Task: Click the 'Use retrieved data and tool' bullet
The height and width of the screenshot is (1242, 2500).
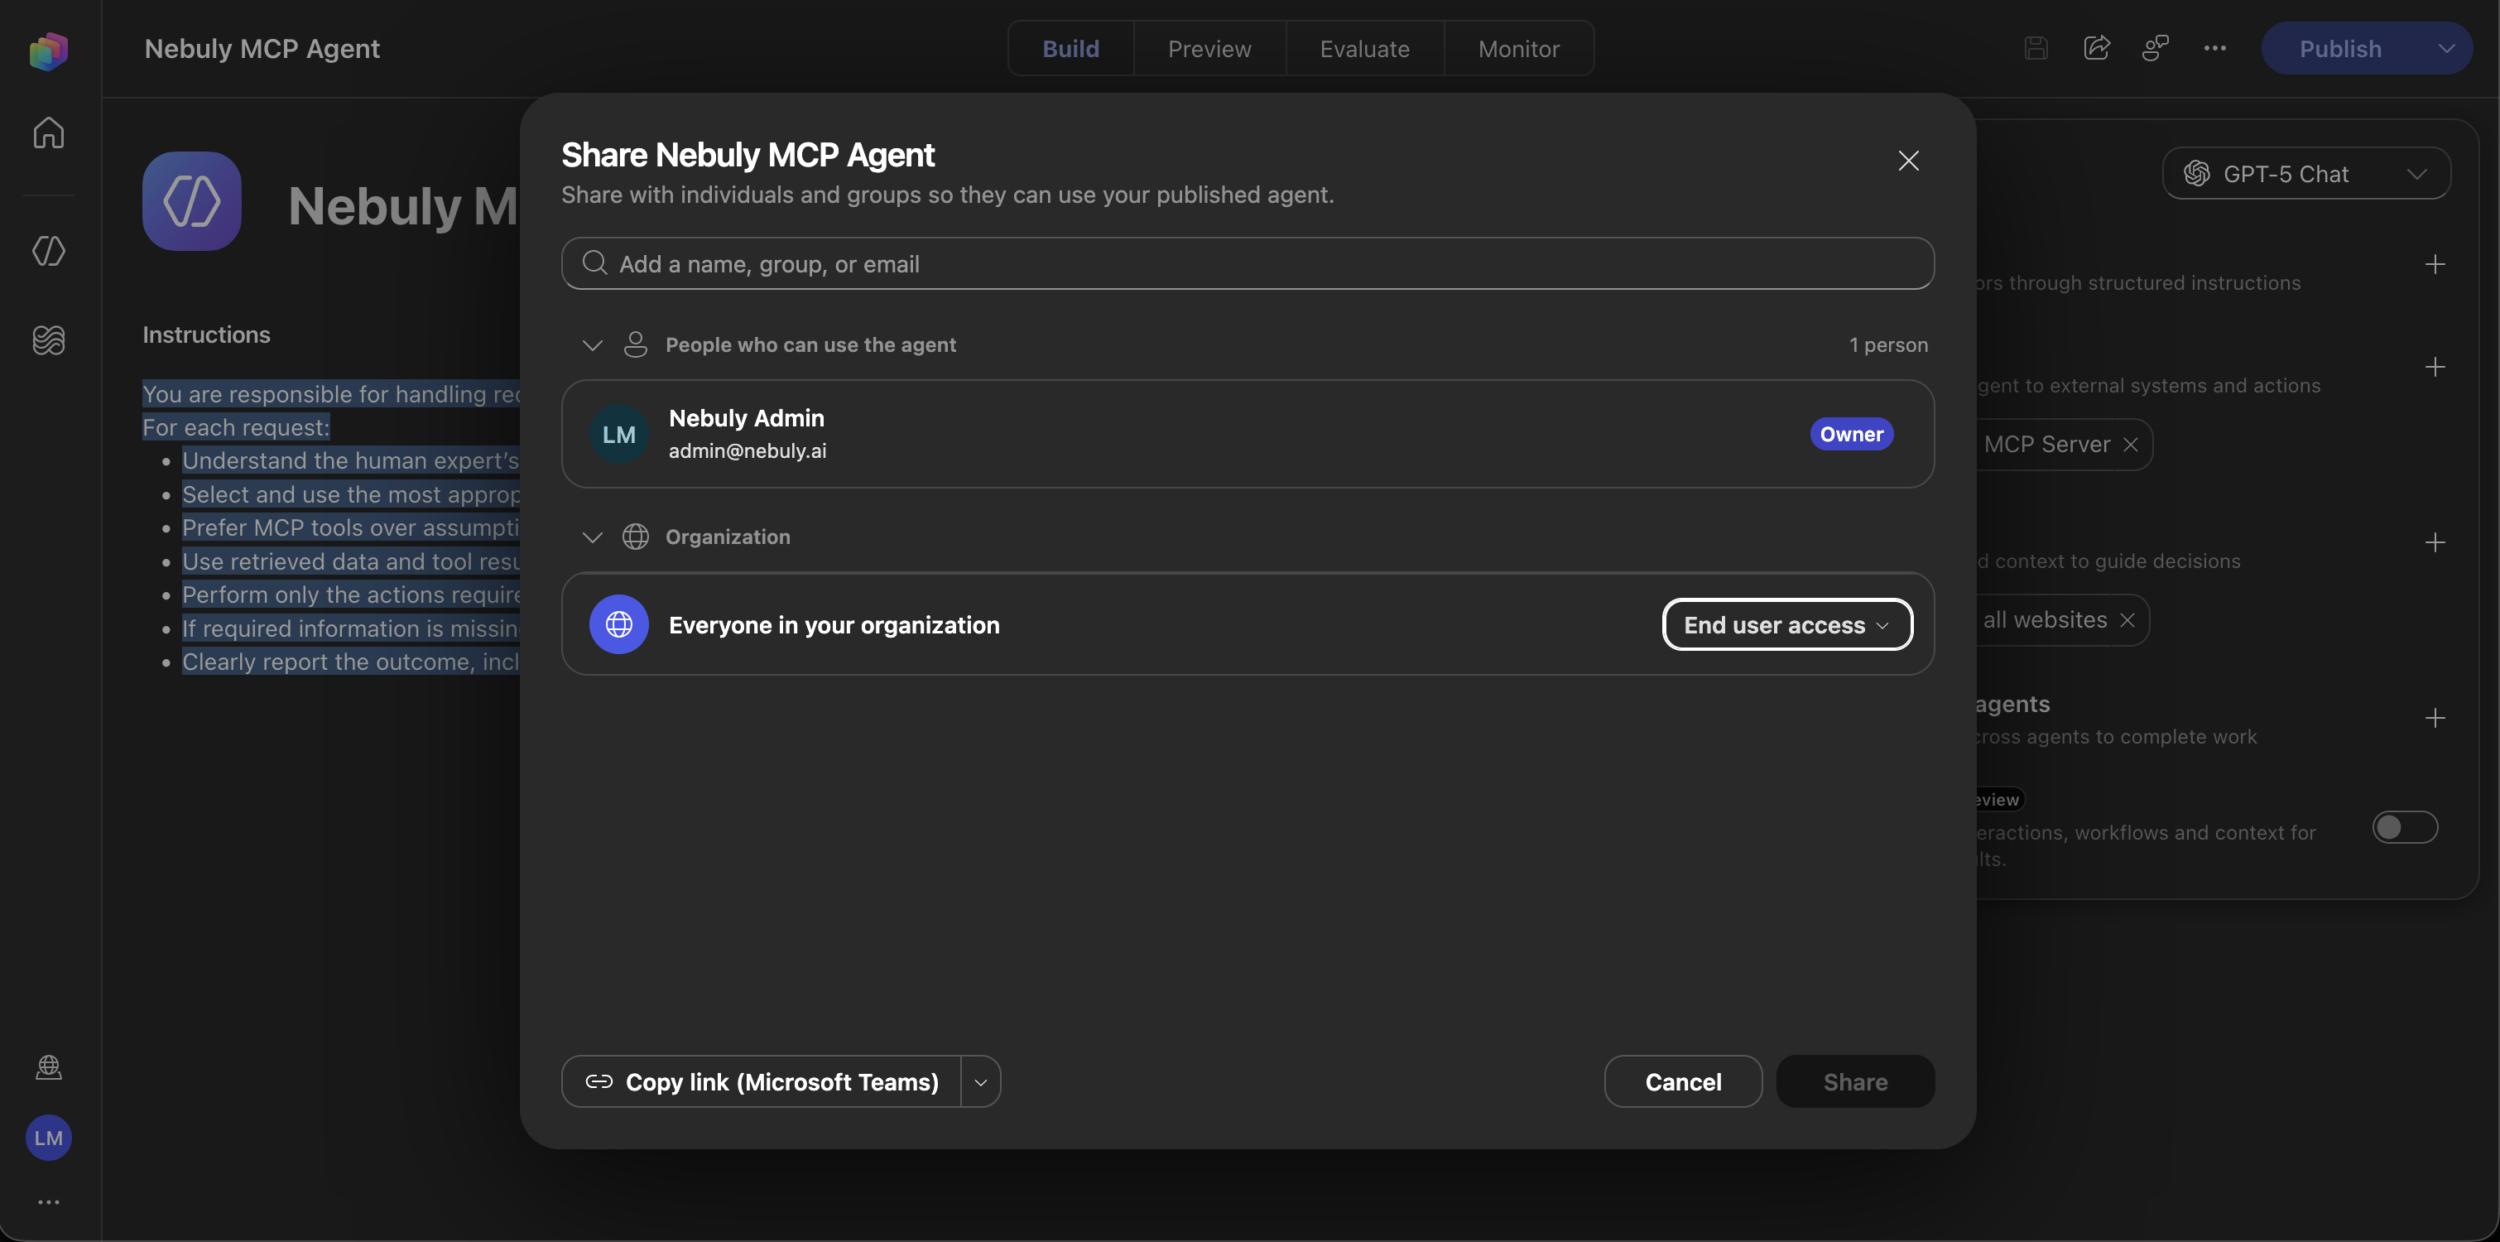Action: (x=351, y=561)
